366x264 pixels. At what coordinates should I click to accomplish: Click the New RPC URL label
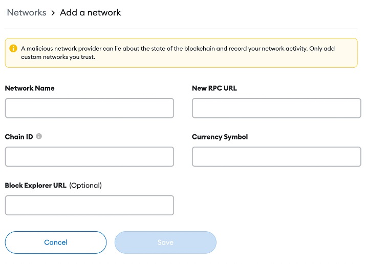tap(214, 88)
